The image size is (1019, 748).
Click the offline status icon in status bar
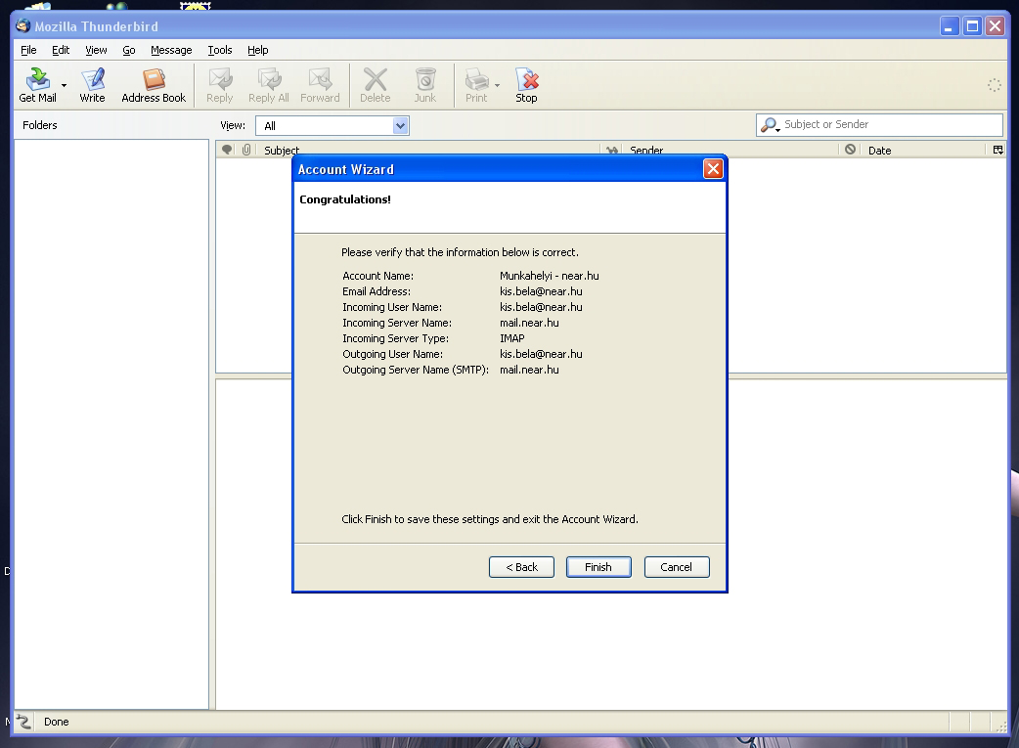click(x=24, y=722)
